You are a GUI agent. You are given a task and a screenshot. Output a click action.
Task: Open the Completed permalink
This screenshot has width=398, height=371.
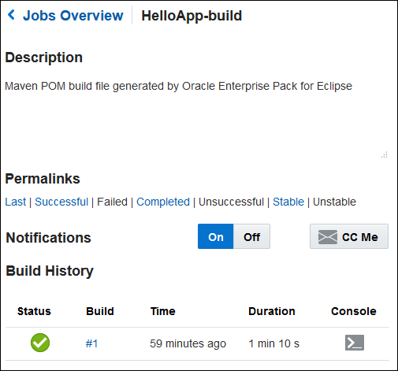pyautogui.click(x=163, y=202)
